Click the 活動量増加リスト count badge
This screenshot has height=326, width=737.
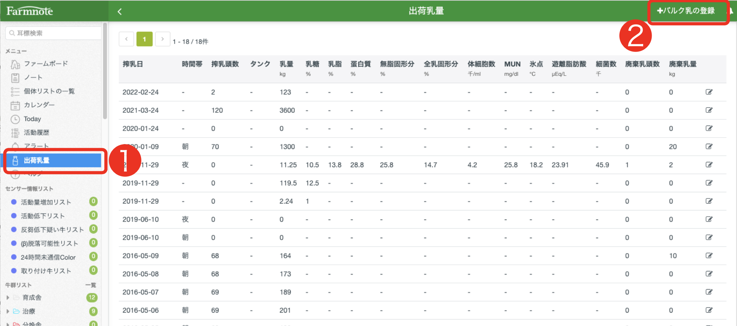click(93, 202)
